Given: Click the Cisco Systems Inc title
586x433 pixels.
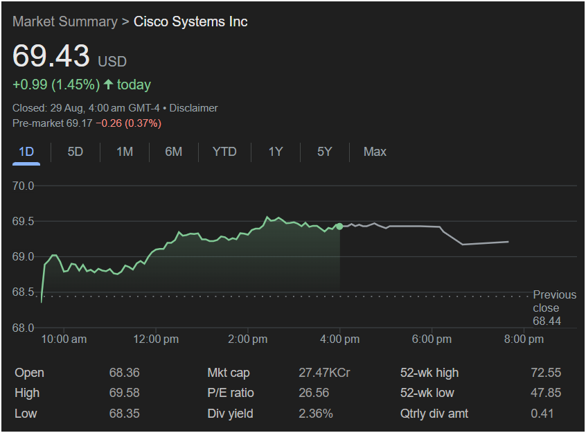Looking at the screenshot, I should coord(190,21).
